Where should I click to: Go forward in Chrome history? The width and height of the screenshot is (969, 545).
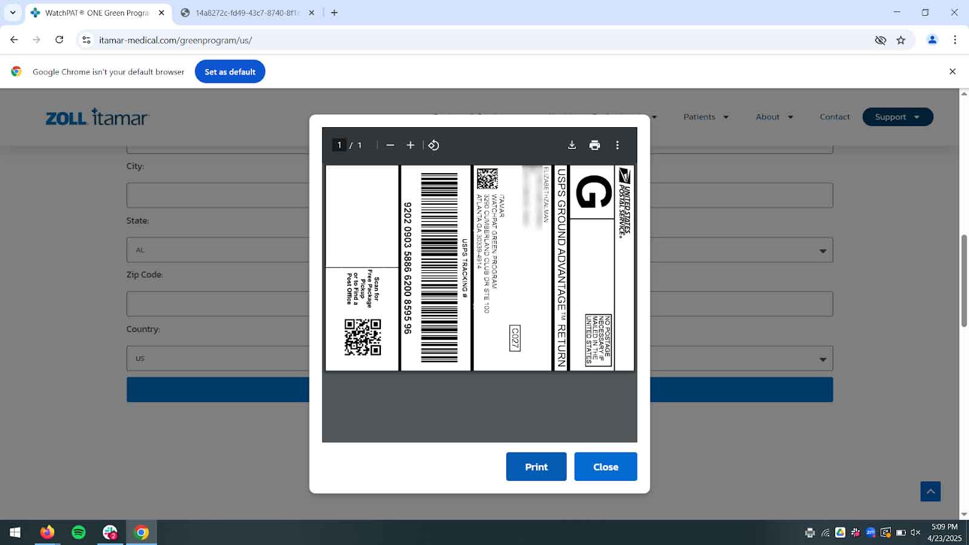(x=36, y=40)
